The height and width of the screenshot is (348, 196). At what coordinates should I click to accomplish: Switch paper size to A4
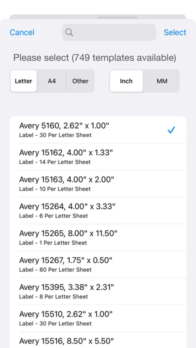coord(51,81)
